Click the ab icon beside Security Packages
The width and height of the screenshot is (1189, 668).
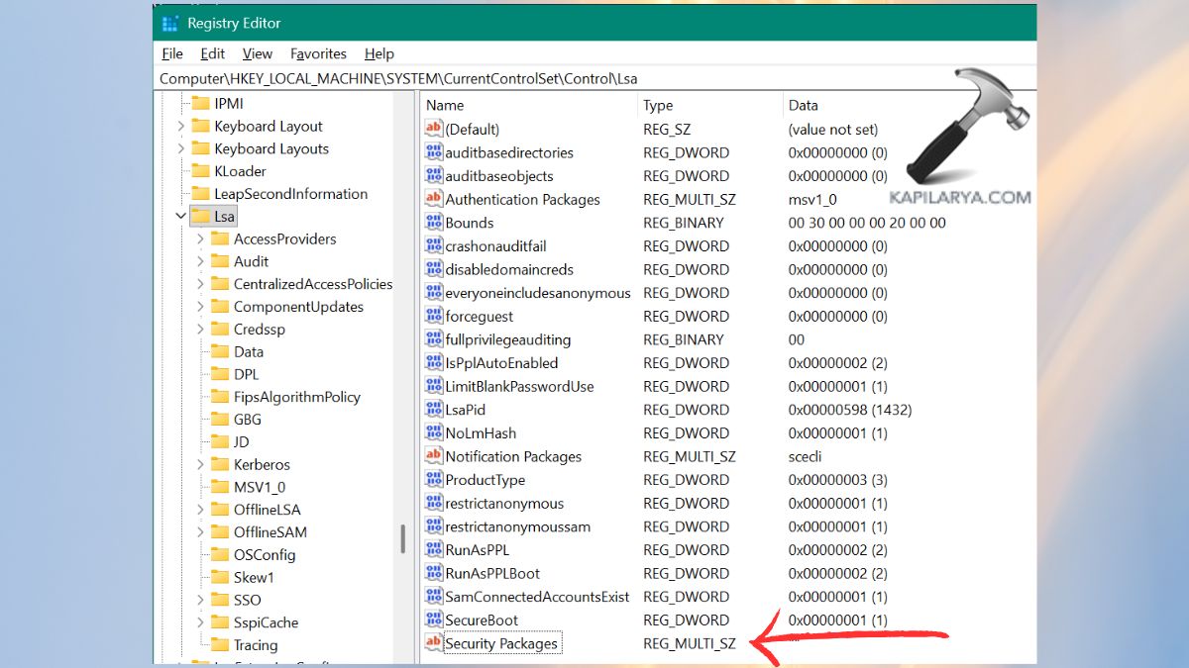pos(433,642)
